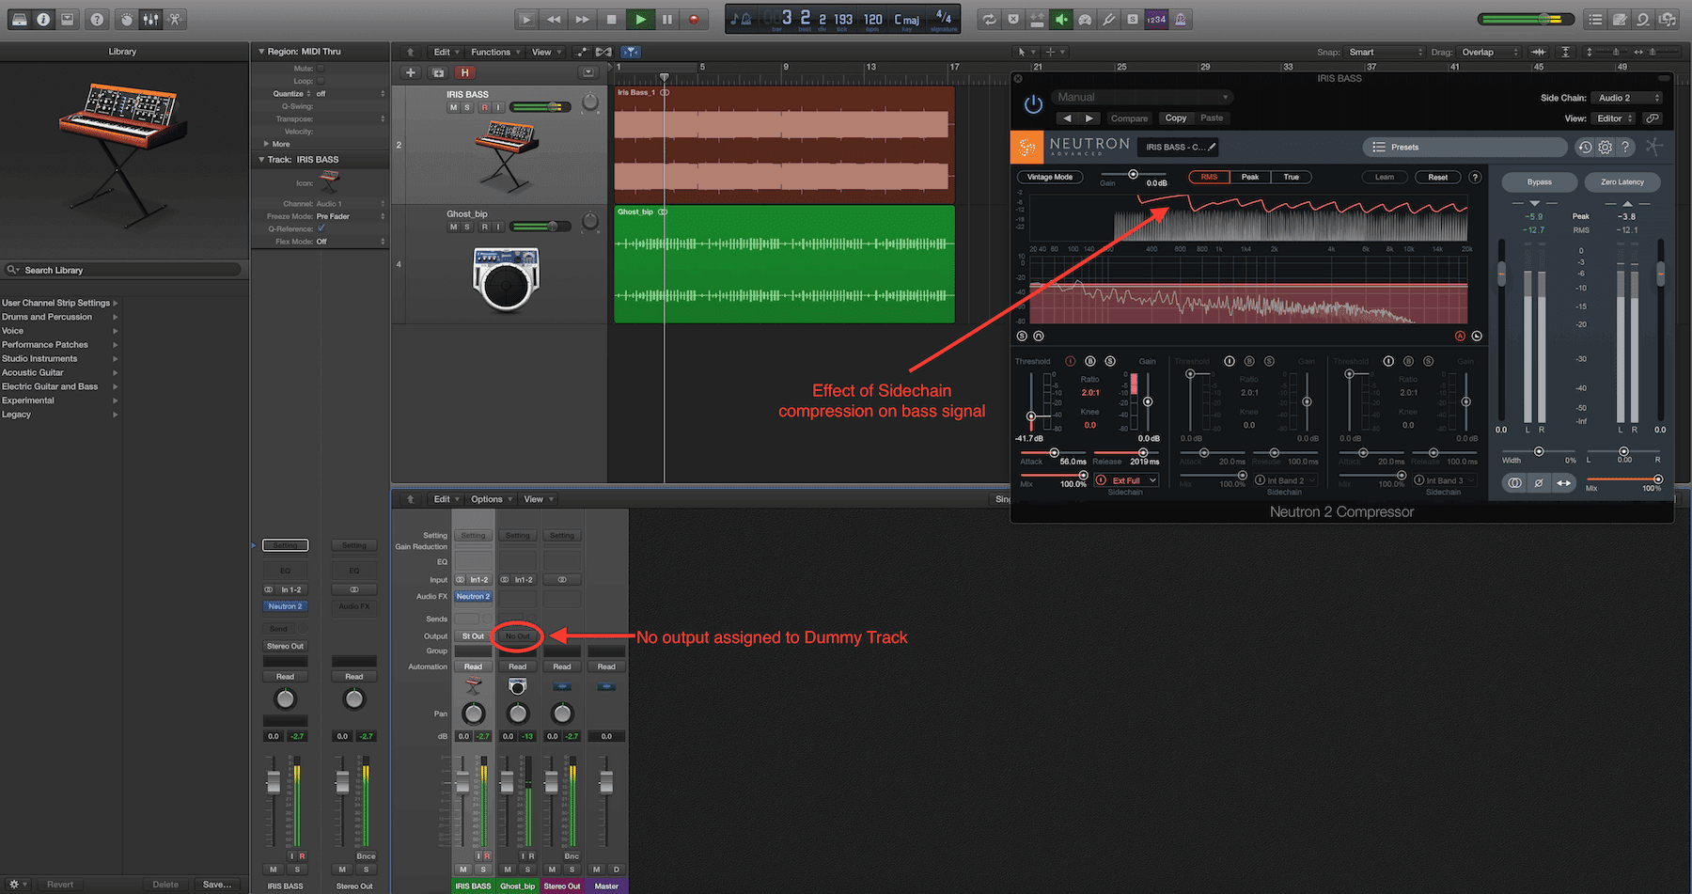Viewport: 1692px width, 894px height.
Task: Toggle the Hide tracks H button
Action: click(464, 72)
